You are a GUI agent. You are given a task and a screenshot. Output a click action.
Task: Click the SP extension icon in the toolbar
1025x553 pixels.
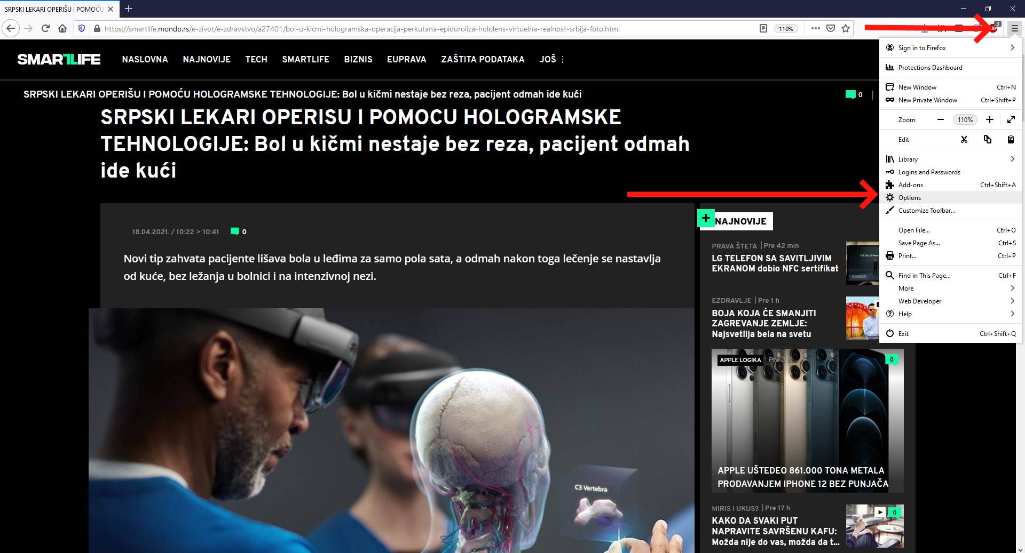[994, 28]
